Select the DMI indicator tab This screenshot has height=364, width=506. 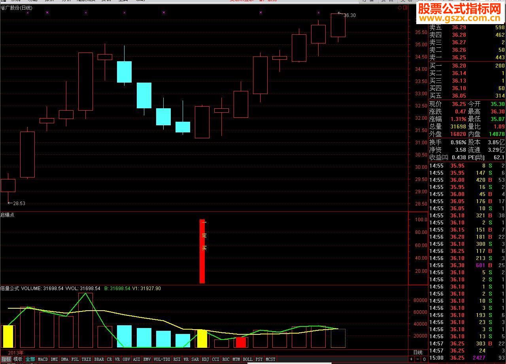[x=54, y=359]
